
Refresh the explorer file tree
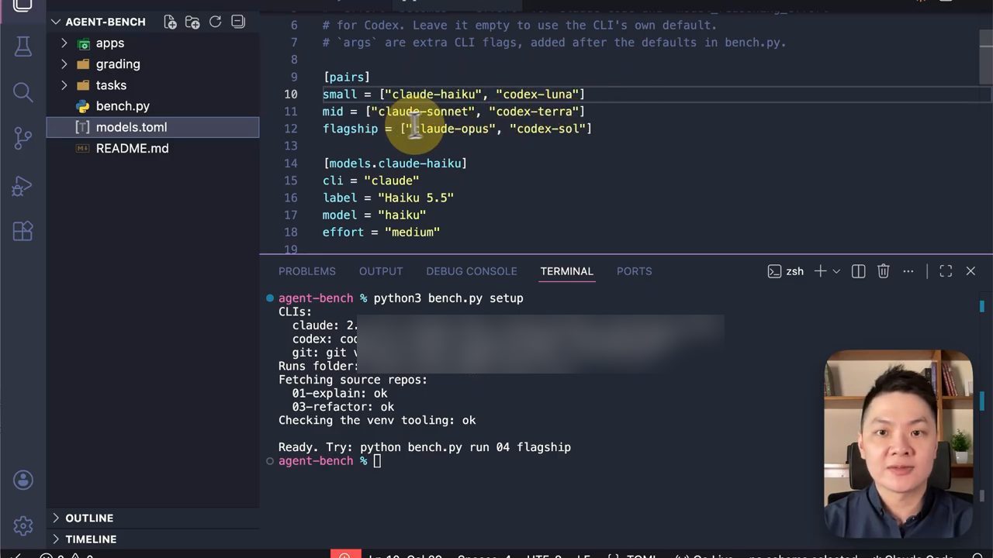point(215,22)
